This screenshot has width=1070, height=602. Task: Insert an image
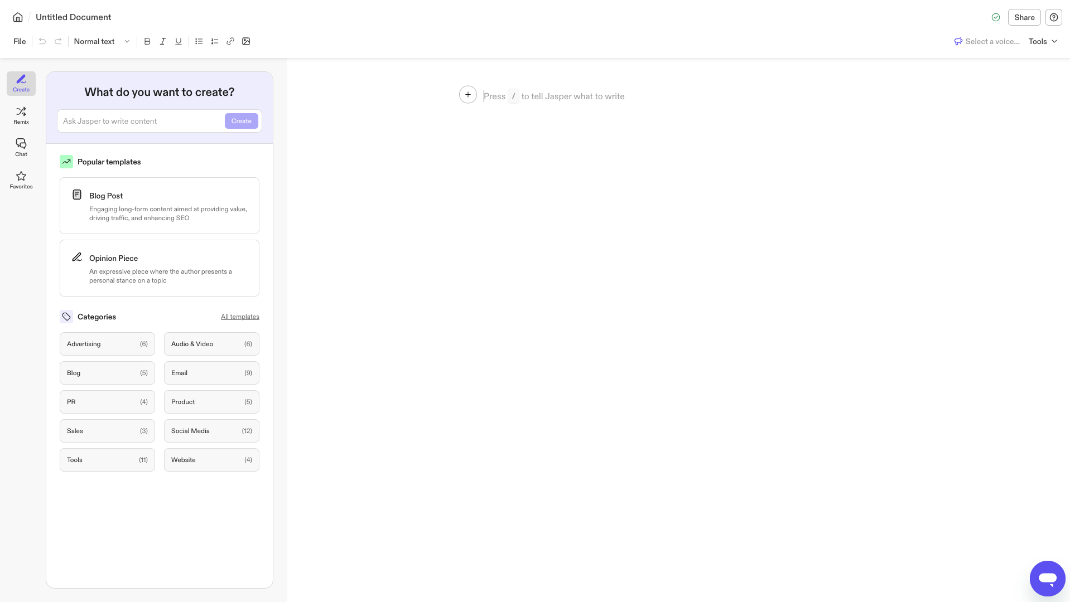point(246,41)
